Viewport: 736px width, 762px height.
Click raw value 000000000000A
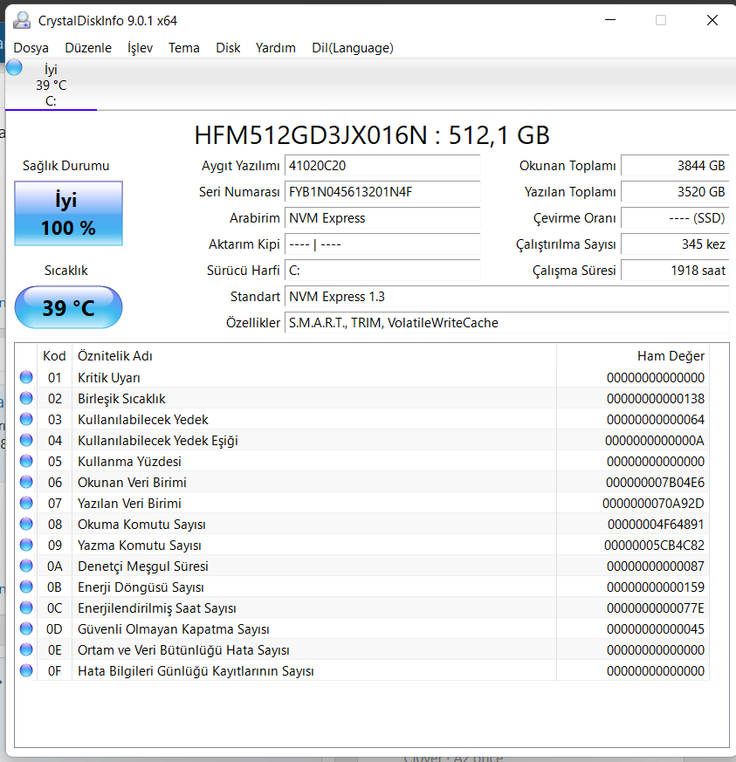click(x=654, y=440)
